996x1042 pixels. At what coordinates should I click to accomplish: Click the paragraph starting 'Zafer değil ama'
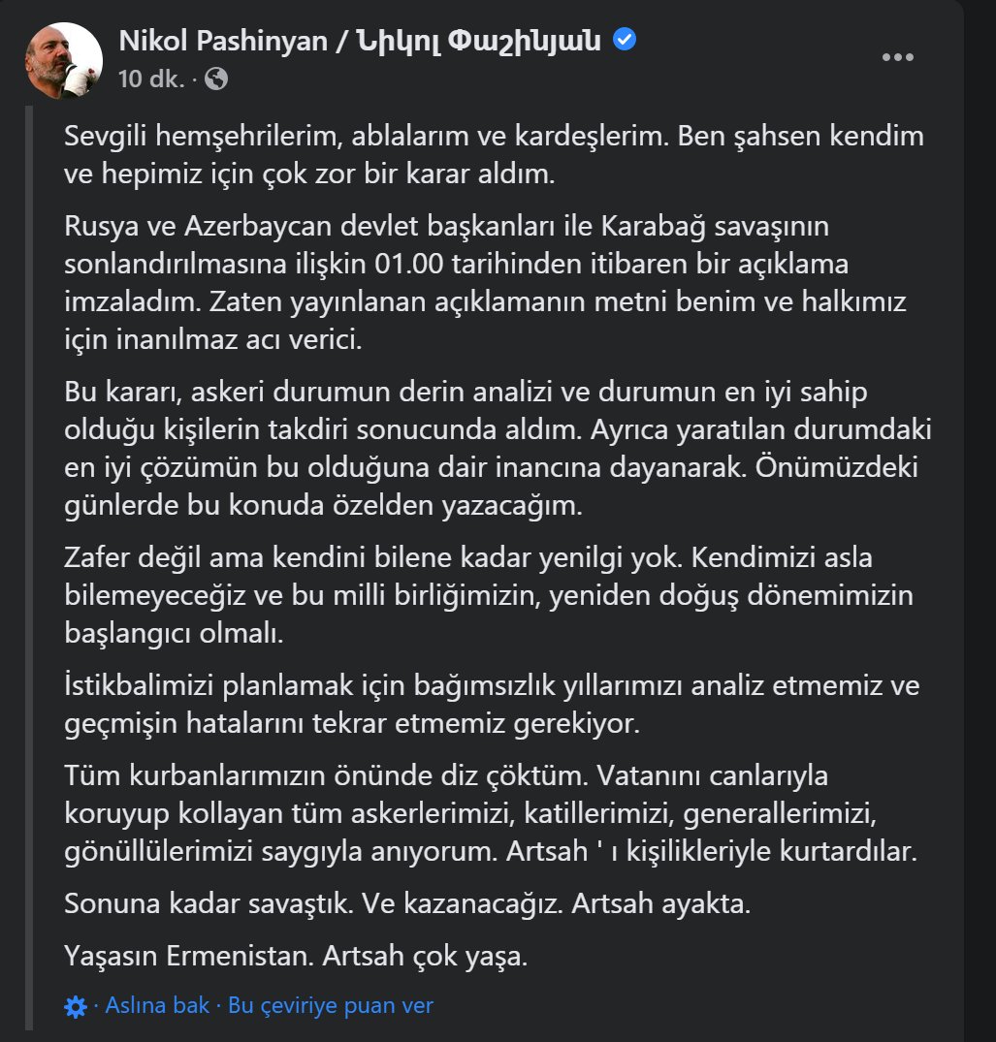pyautogui.click(x=489, y=595)
